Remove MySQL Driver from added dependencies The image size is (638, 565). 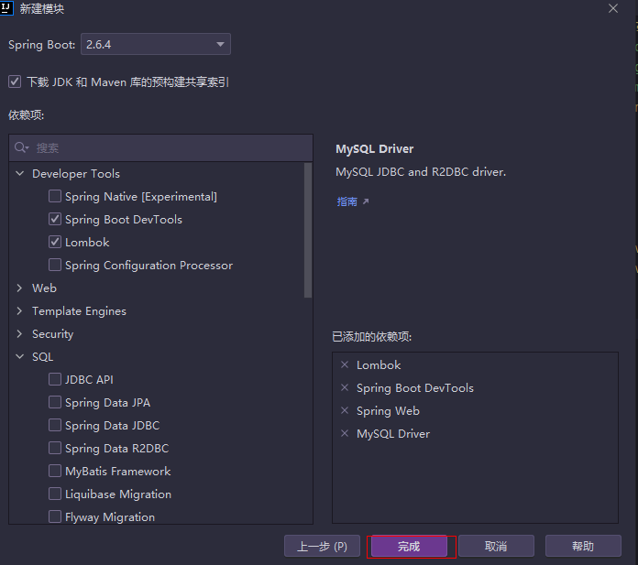point(345,433)
